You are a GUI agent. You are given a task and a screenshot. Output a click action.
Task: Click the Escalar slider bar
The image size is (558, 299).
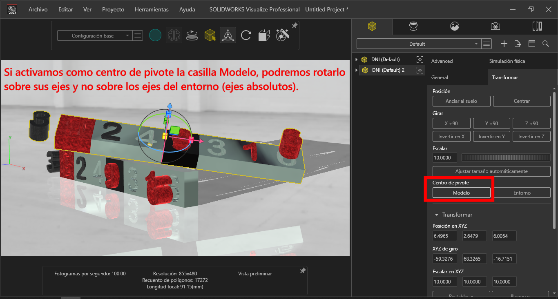coord(506,157)
